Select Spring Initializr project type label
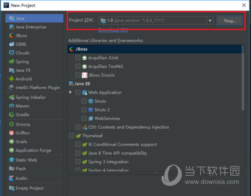Screen dimensions: 251x196 pyautogui.click(x=30, y=97)
